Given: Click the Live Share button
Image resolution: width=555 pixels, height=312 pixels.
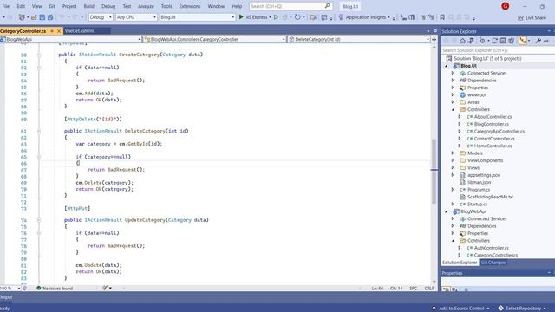Looking at the screenshot, I should point(532,17).
